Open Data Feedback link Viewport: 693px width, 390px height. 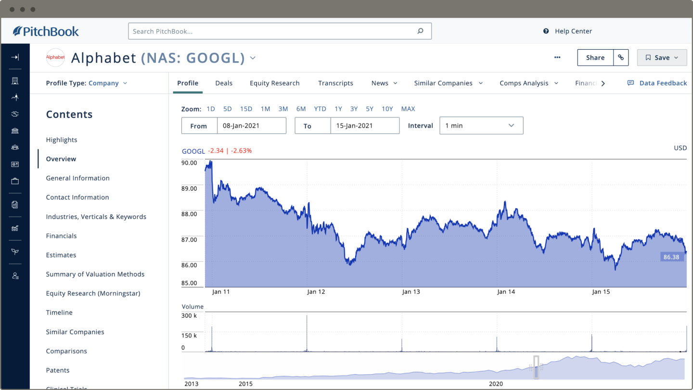point(657,83)
